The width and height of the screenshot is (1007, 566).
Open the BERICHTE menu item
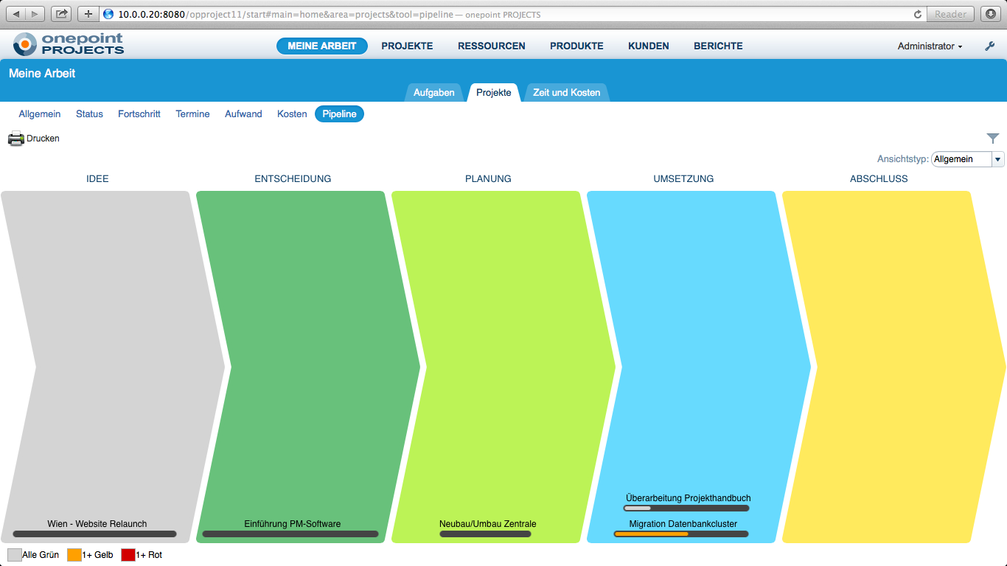click(x=717, y=46)
